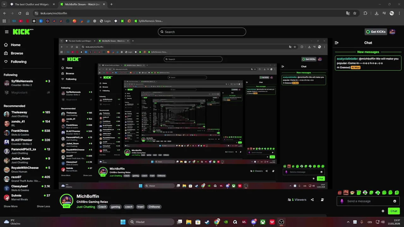
Task: Go to Chrome home page button
Action: tap(27, 13)
